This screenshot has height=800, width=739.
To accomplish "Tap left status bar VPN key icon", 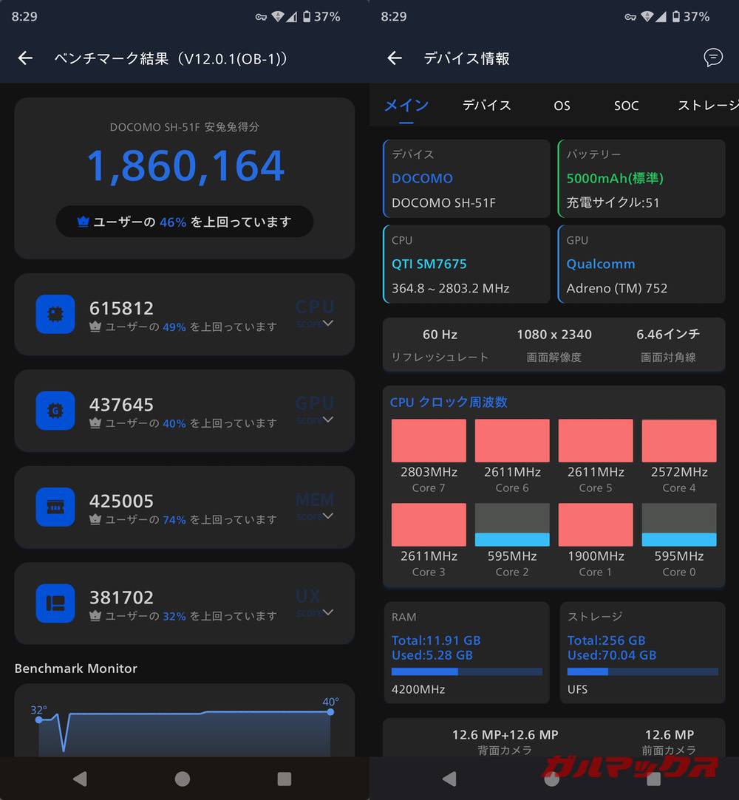I will [261, 17].
